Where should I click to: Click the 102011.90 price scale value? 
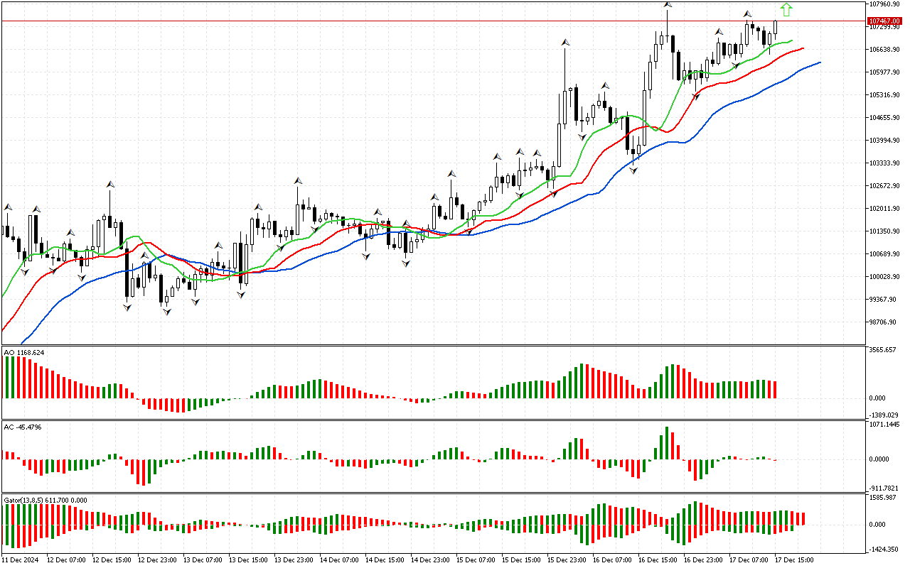tap(885, 209)
